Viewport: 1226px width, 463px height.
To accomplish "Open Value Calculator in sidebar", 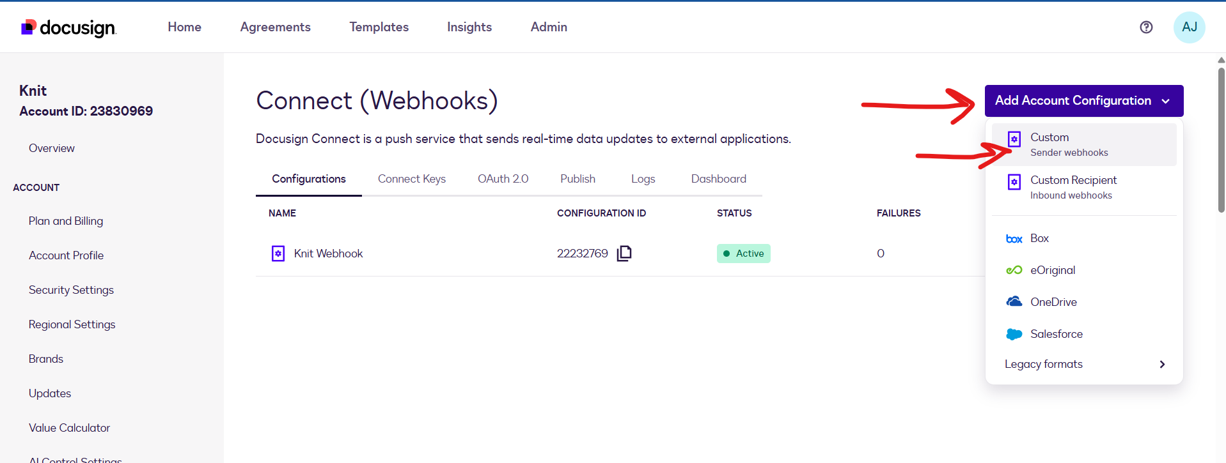I will click(x=70, y=428).
